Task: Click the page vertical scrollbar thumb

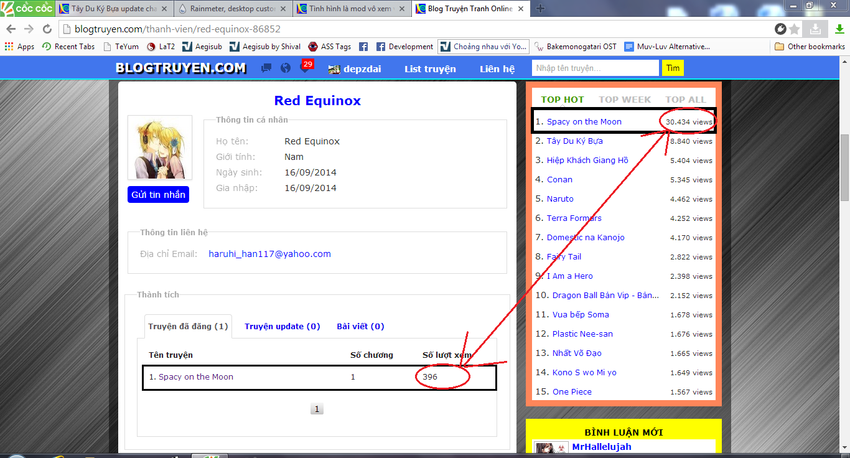Action: coord(844,167)
